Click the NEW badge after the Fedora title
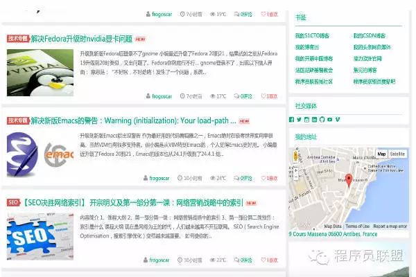Image resolution: width=416 pixels, height=277 pixels. 140,39
